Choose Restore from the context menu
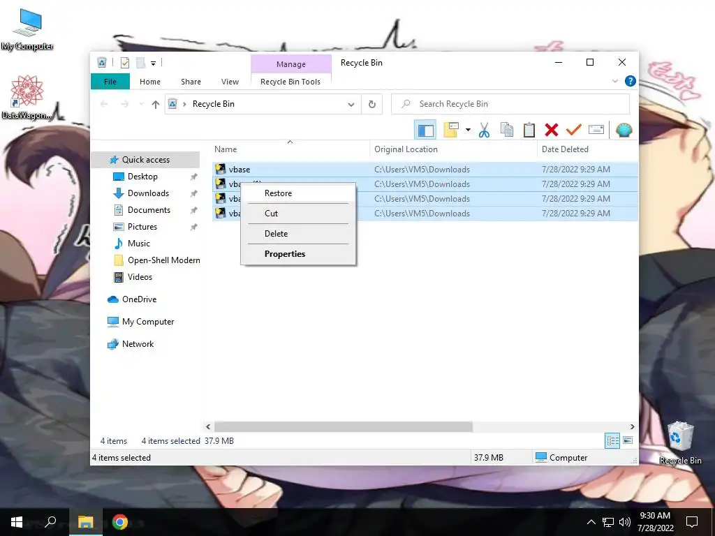The image size is (715, 536). [x=298, y=193]
